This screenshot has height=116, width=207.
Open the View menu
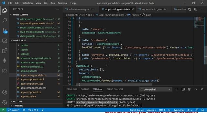pyautogui.click(x=38, y=3)
